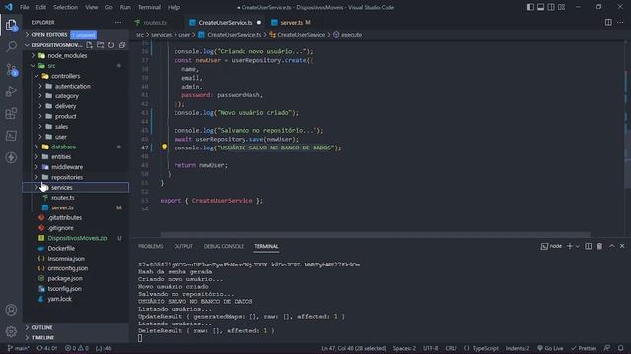The width and height of the screenshot is (631, 354).
Task: Toggle primary side bar layout button
Action: click(x=530, y=7)
